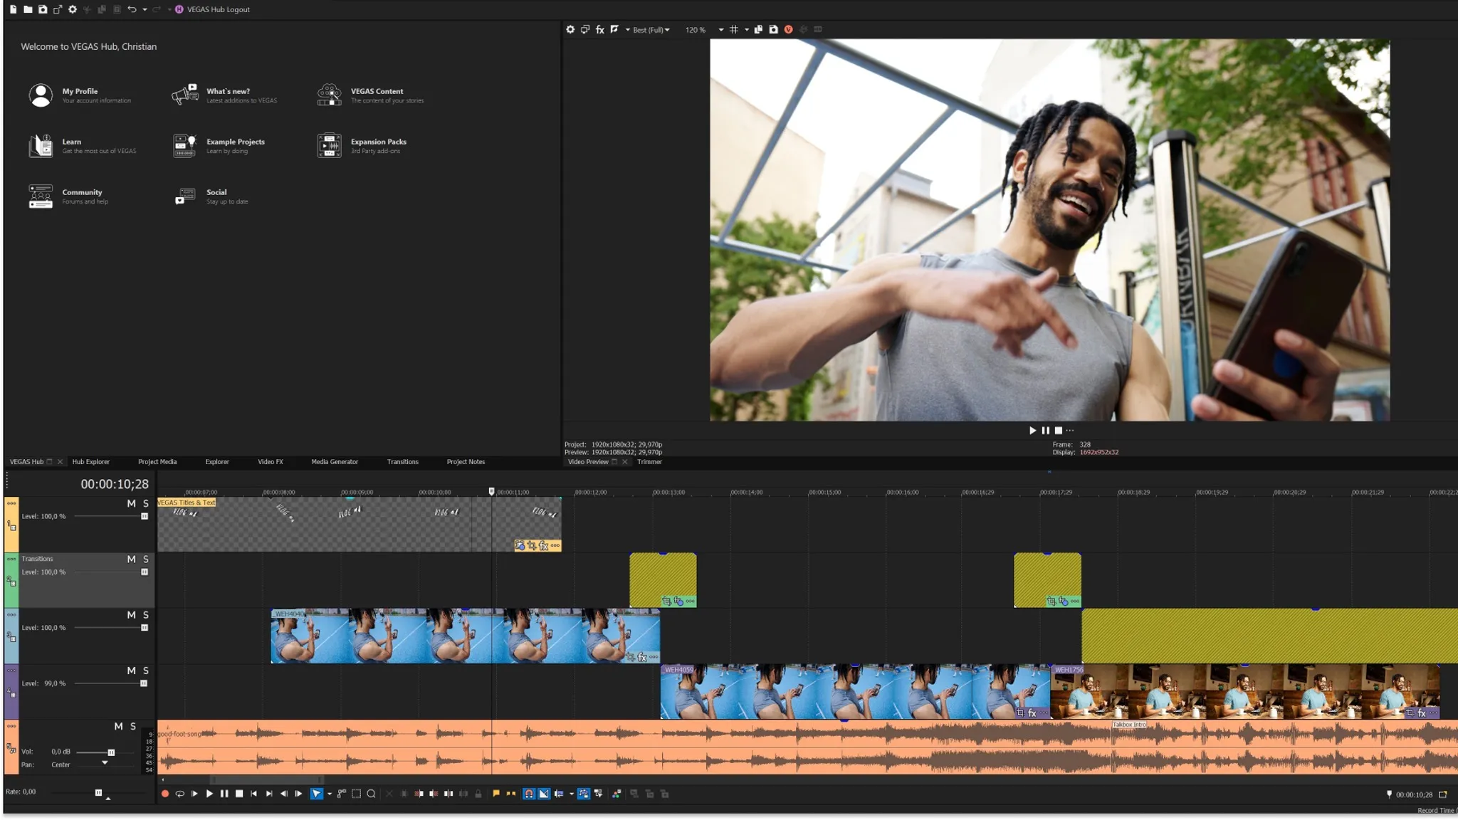
Task: Insert a region with the yellow region icon
Action: tap(511, 794)
